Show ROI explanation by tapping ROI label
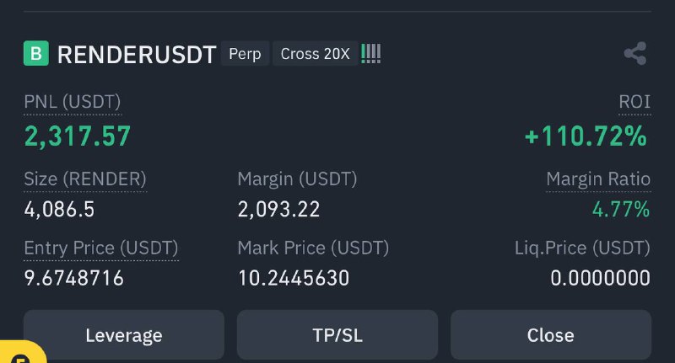 634,102
